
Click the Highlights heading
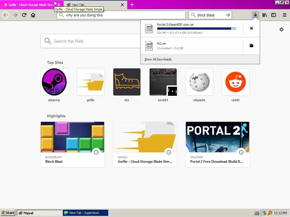point(56,116)
